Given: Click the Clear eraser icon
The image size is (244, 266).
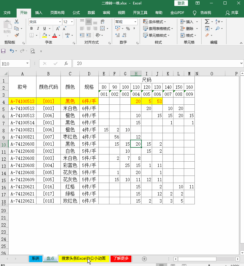Looking at the screenshot, I should coord(207,35).
